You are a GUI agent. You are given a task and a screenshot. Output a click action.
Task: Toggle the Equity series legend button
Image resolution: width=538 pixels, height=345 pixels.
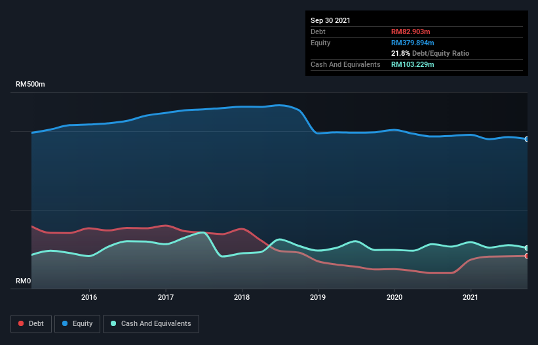[77, 324]
